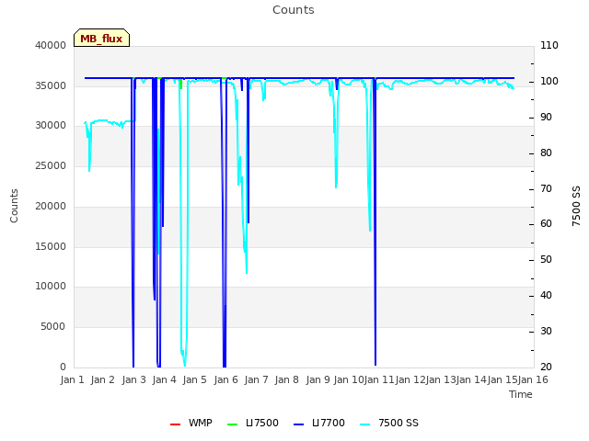Click the Counts left axis title
The width and height of the screenshot is (589, 441).
pos(15,206)
